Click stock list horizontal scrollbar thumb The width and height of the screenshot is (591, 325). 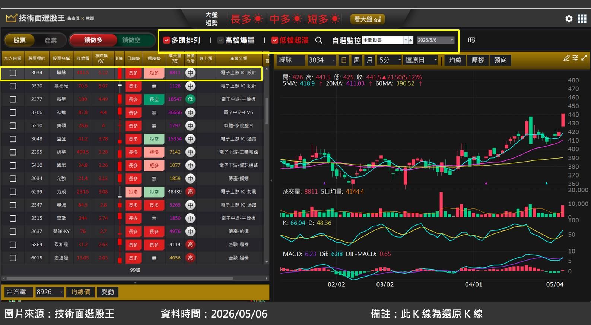click(x=120, y=278)
